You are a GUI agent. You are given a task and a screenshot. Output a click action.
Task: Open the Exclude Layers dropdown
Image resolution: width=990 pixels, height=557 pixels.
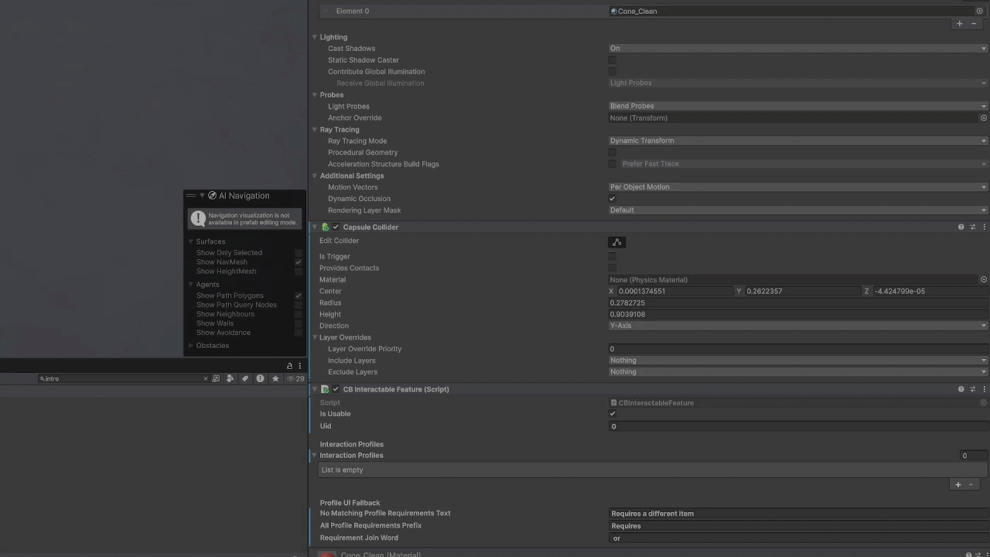pyautogui.click(x=798, y=372)
